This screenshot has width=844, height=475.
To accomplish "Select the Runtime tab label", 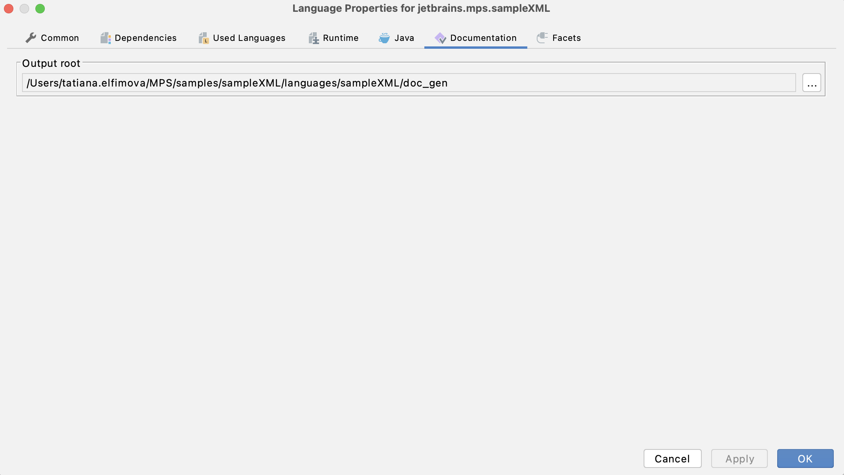I will pos(341,38).
